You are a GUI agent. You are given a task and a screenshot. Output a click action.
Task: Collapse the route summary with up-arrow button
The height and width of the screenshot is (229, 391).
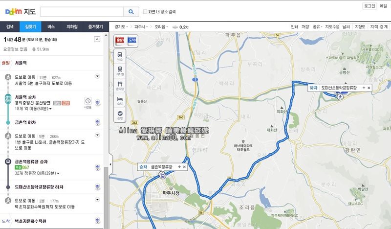(97, 39)
